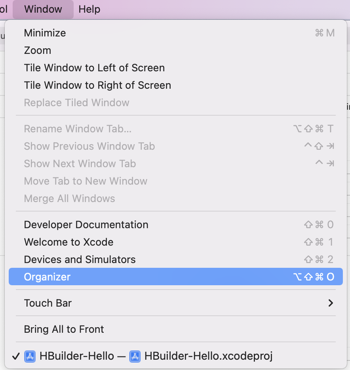Choose Bring All to Front
Image resolution: width=350 pixels, height=370 pixels.
pyautogui.click(x=176, y=329)
